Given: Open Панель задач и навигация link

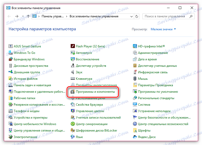Looking at the screenshot, I should pyautogui.click(x=32, y=85).
